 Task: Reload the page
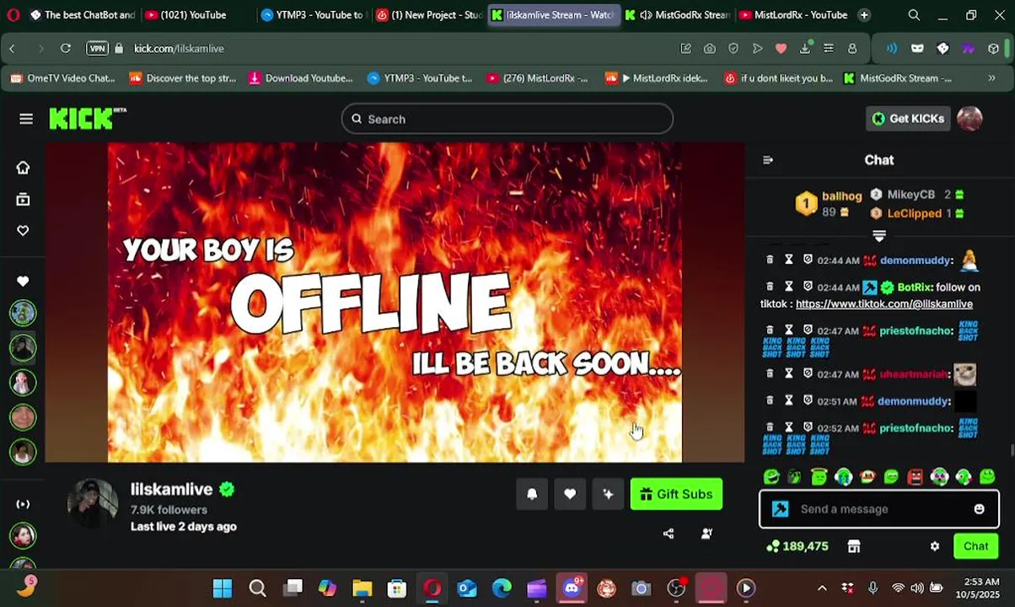click(66, 48)
